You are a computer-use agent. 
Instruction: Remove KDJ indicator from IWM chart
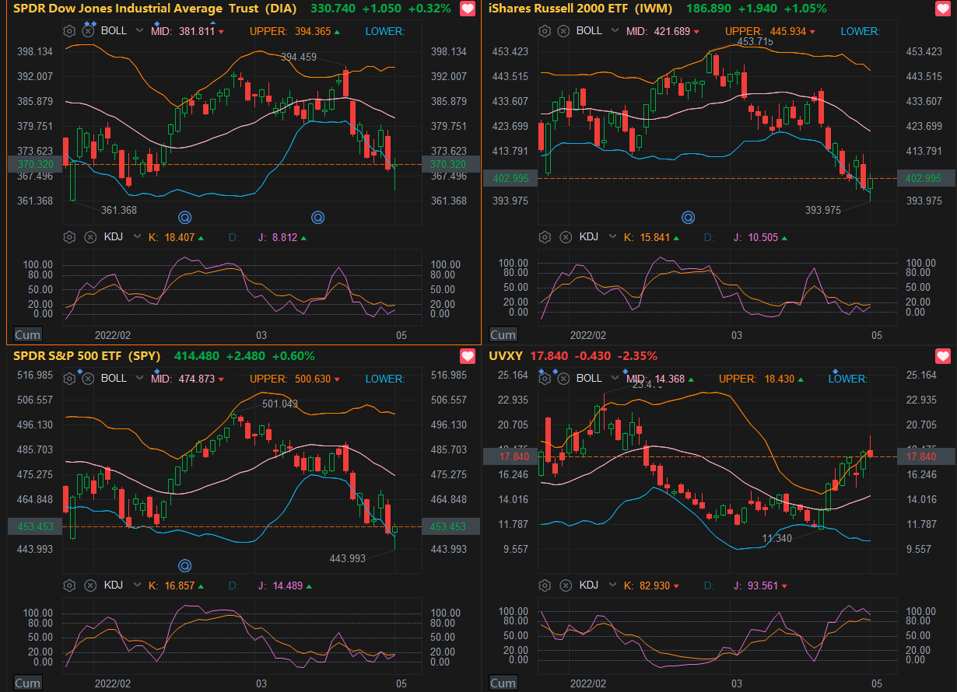(565, 236)
